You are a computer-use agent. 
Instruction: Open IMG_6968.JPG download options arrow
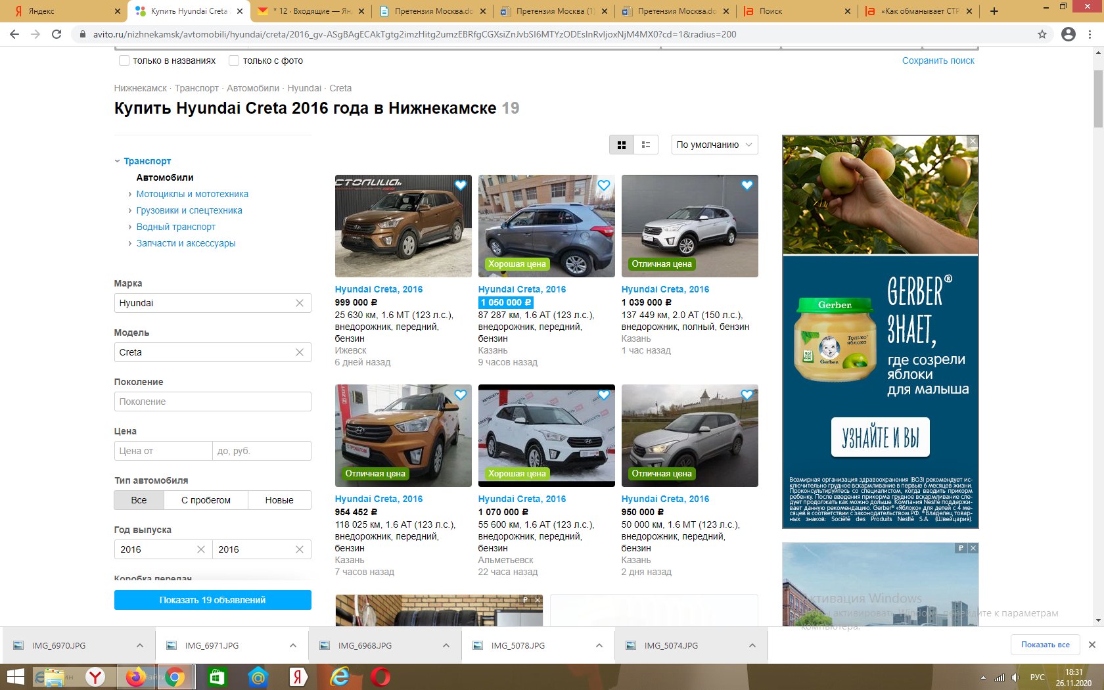coord(446,645)
